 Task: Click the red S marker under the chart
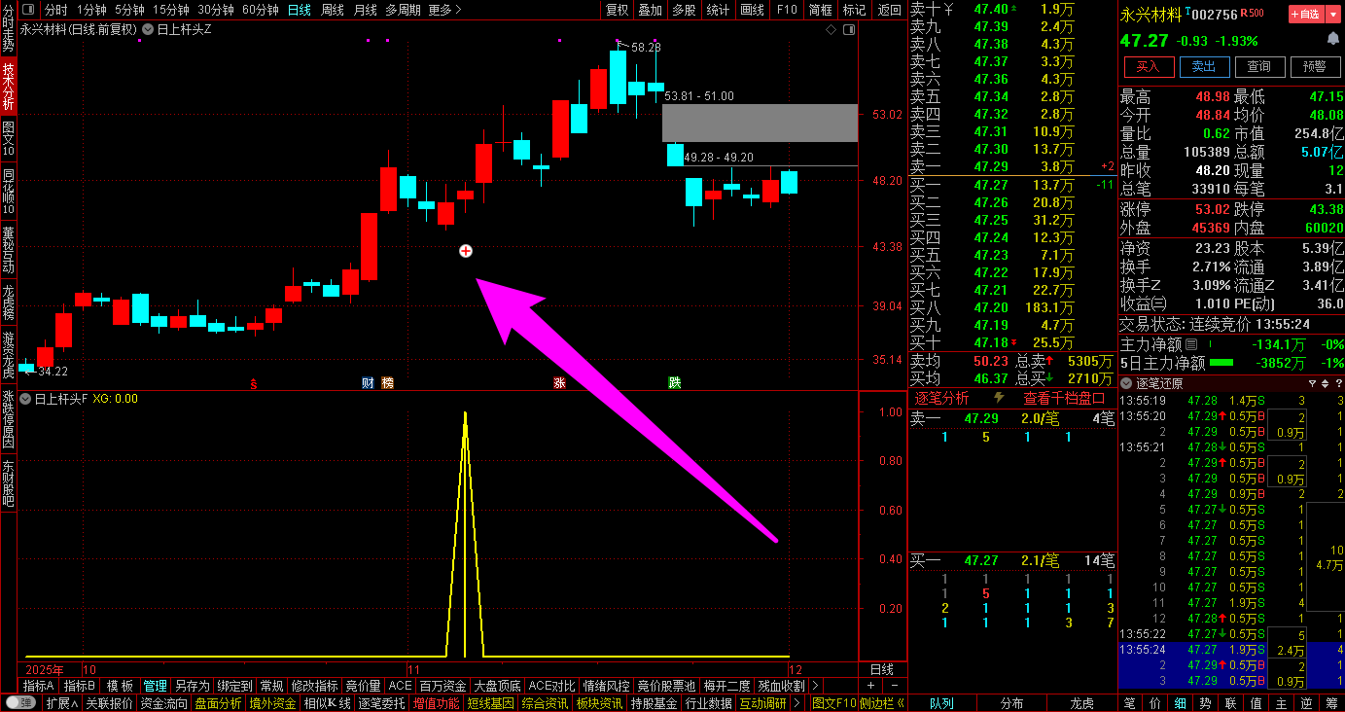click(x=255, y=383)
